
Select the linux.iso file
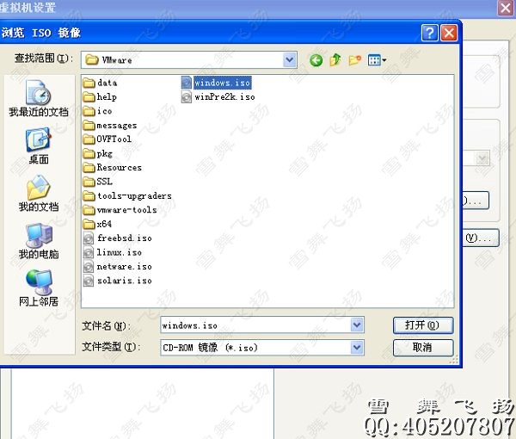[119, 252]
